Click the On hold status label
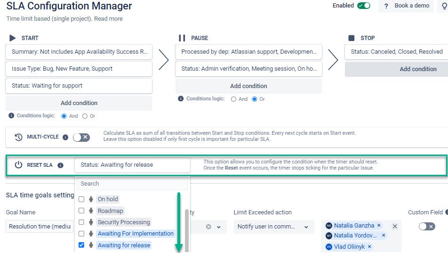The width and height of the screenshot is (448, 253). [x=108, y=199]
